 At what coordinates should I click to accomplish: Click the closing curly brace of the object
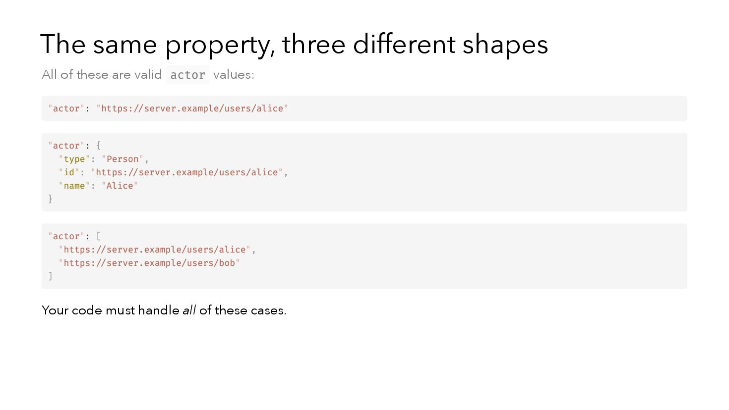50,199
